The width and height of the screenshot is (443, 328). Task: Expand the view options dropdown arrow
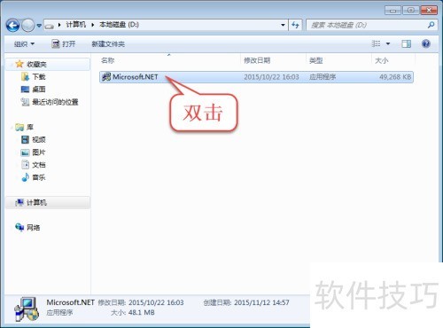(388, 43)
